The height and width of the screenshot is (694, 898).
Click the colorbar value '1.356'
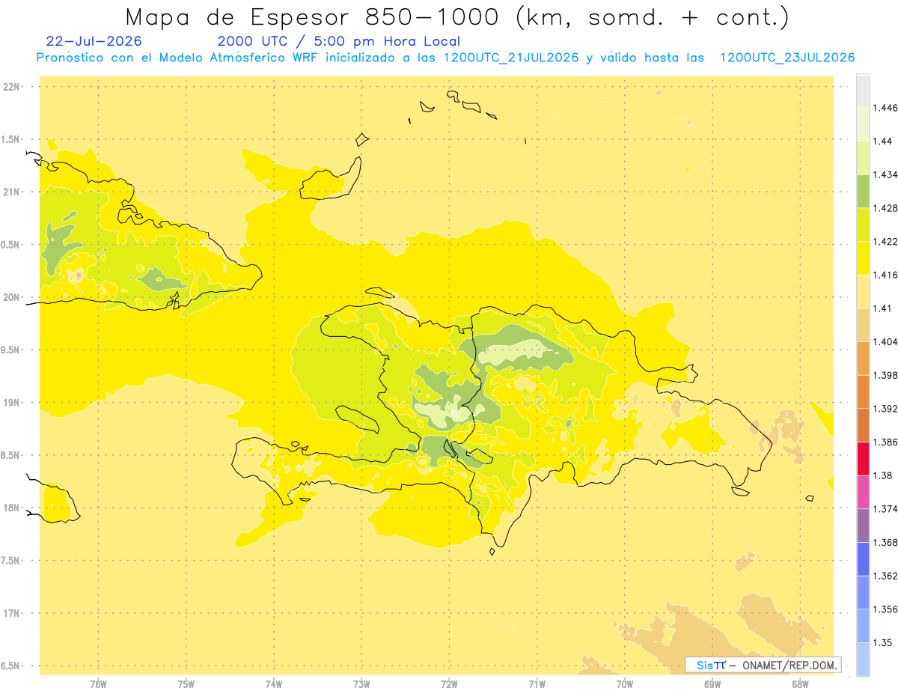[x=885, y=609]
